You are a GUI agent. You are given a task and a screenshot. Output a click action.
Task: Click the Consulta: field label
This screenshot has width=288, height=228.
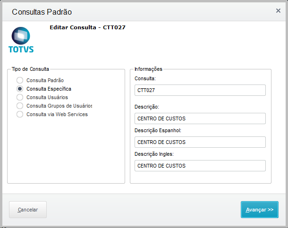pyautogui.click(x=145, y=78)
